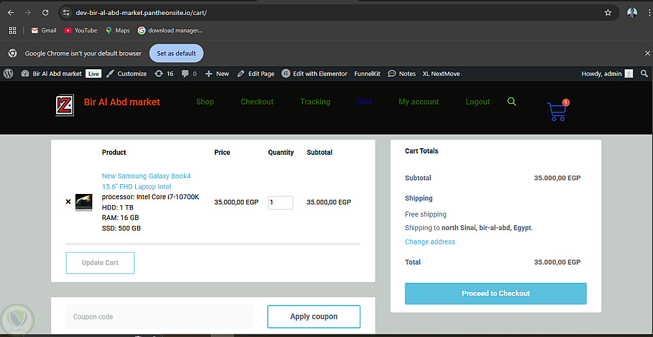Screen dimensions: 653x337
Task: Open Notes in the admin bar
Action: point(402,74)
